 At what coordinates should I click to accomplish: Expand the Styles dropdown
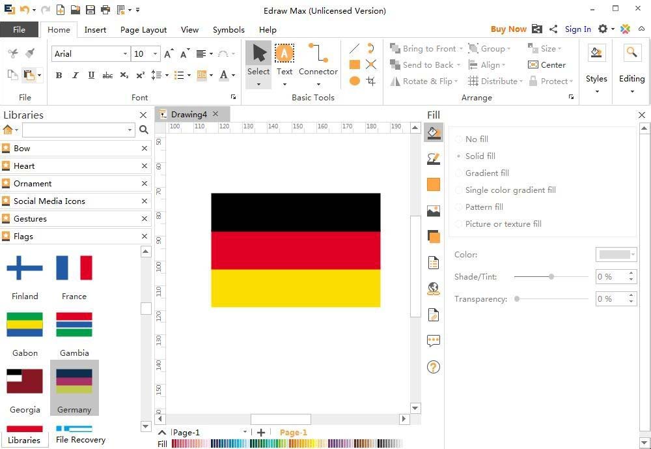click(x=596, y=91)
